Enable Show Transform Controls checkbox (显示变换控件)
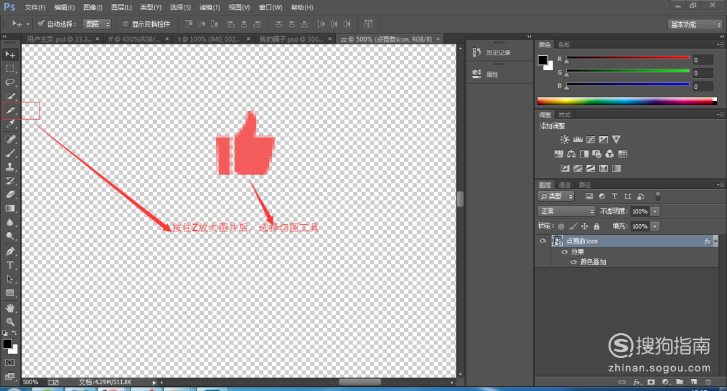This screenshot has width=727, height=391. click(x=125, y=24)
